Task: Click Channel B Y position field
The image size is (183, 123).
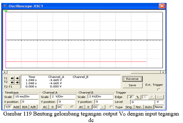Action: coord(104,102)
